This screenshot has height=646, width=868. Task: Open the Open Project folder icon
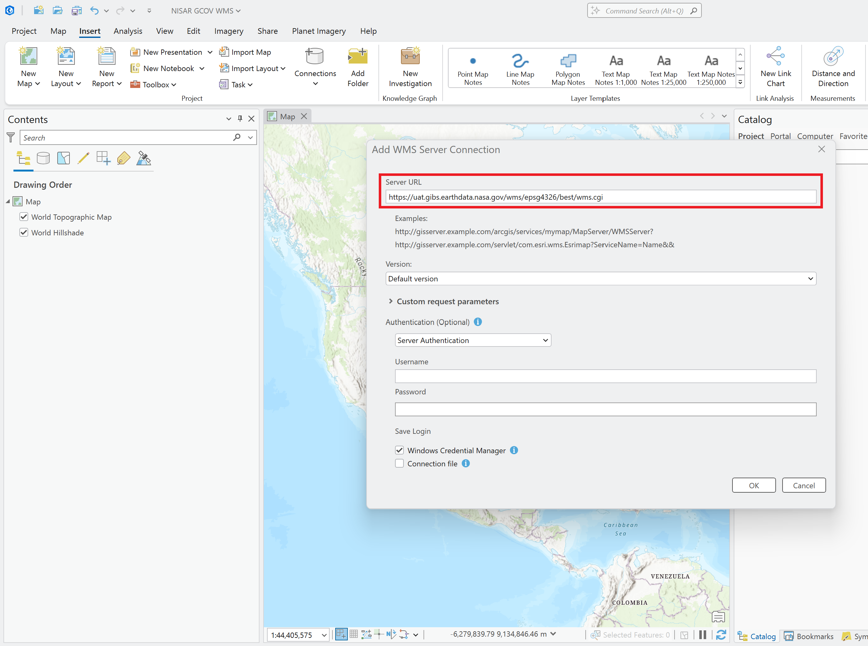[x=58, y=11]
